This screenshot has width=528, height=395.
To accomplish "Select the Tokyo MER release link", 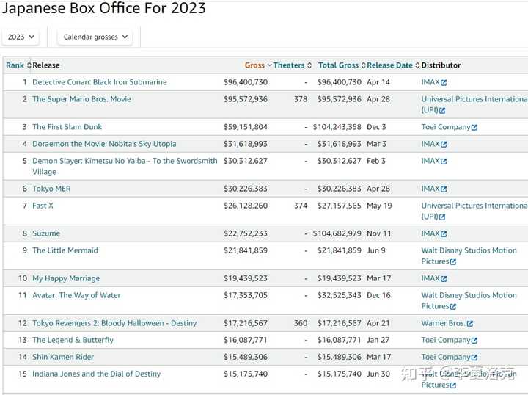I will point(51,189).
